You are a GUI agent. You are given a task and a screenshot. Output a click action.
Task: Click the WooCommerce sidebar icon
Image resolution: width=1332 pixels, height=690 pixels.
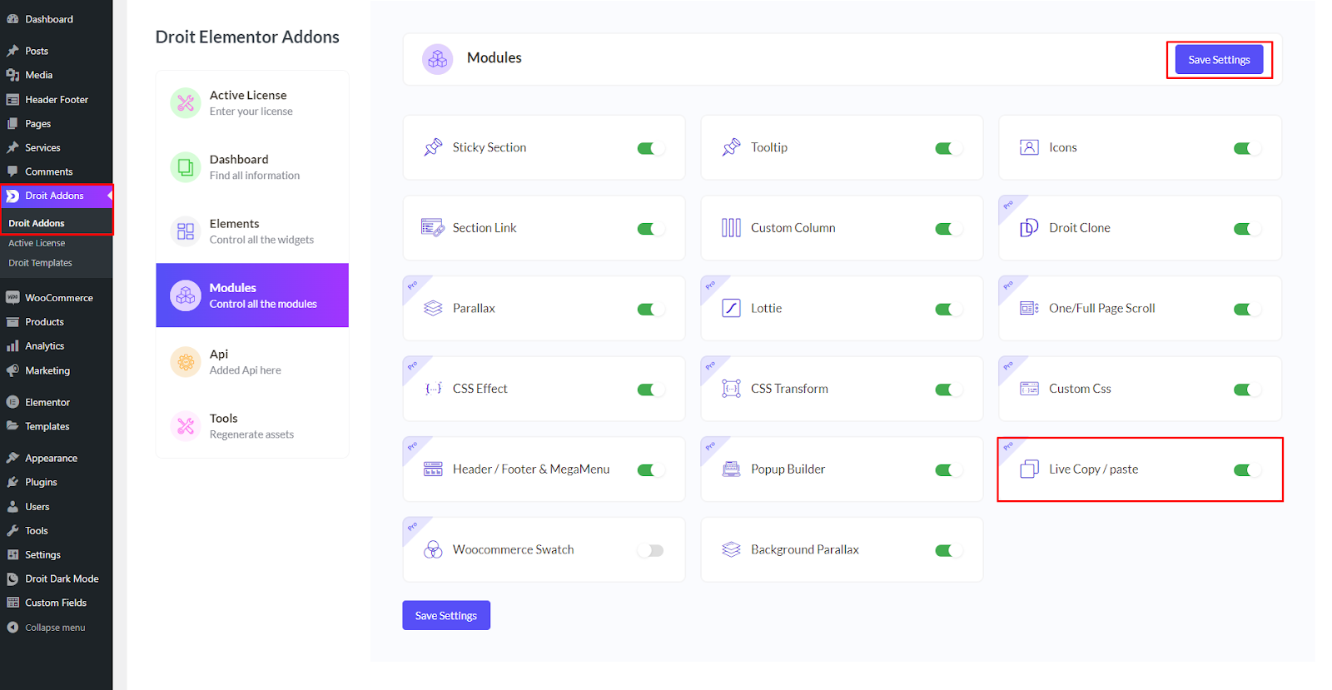coord(12,298)
